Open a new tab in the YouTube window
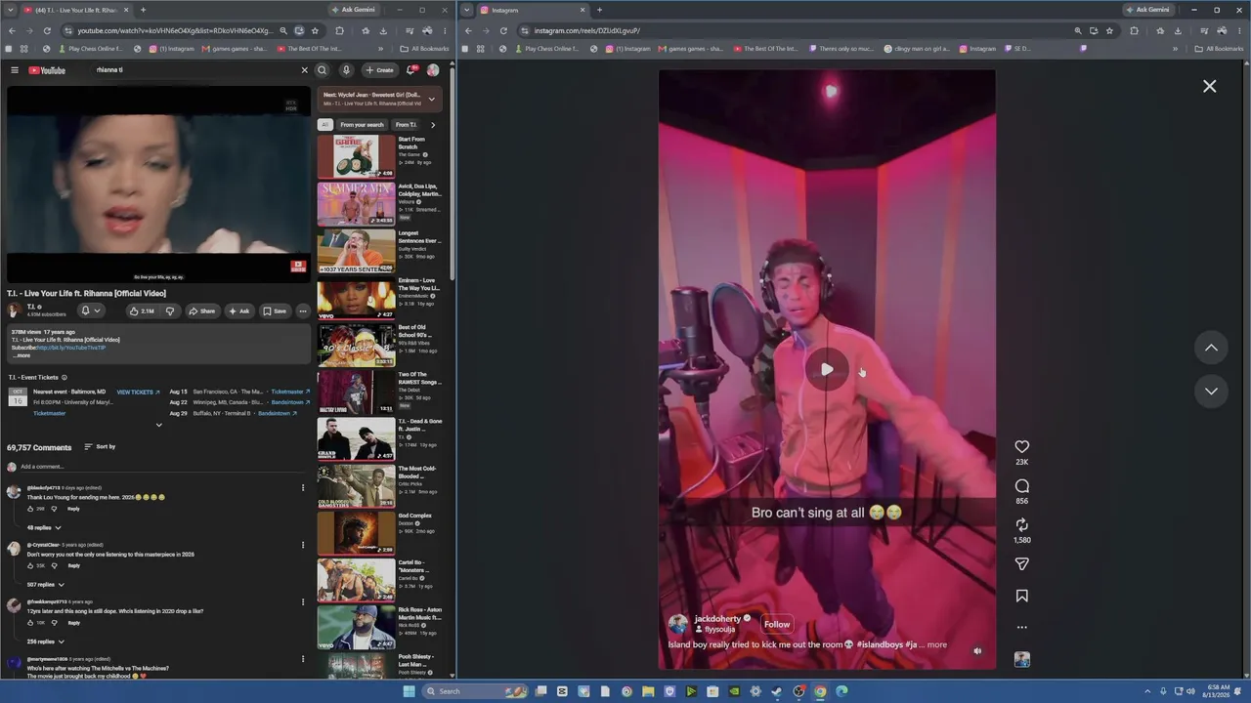 (143, 10)
